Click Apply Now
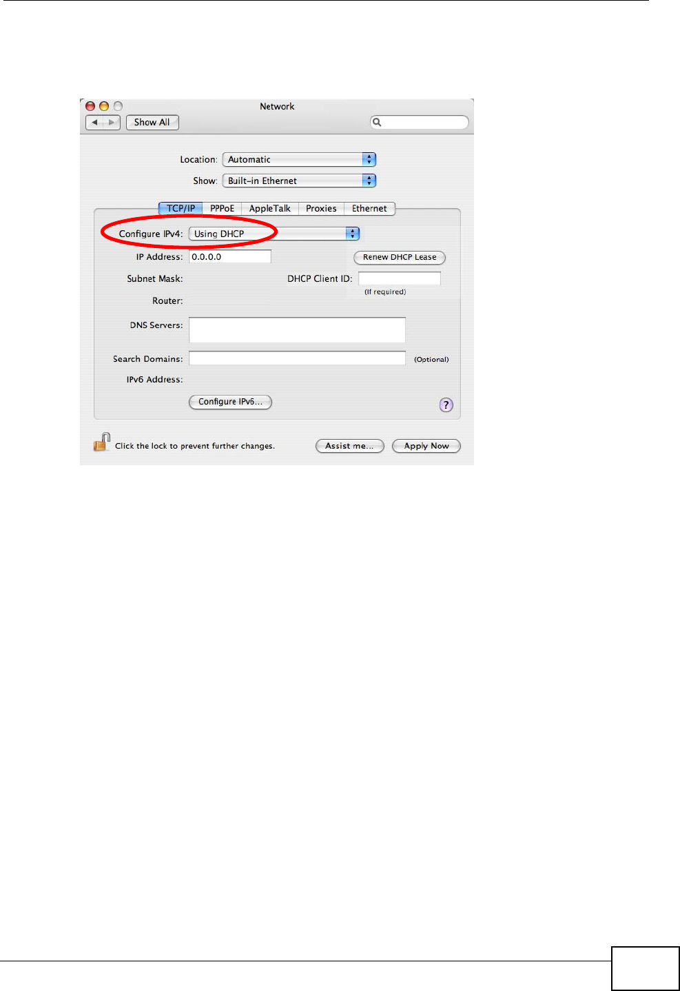The width and height of the screenshot is (680, 991). pos(426,446)
